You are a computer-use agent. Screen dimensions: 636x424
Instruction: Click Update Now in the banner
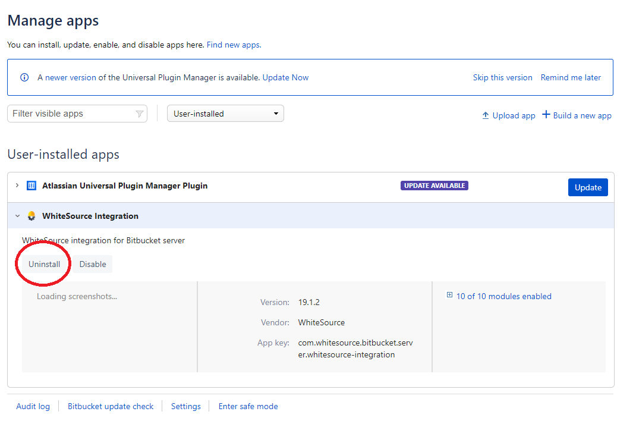285,77
